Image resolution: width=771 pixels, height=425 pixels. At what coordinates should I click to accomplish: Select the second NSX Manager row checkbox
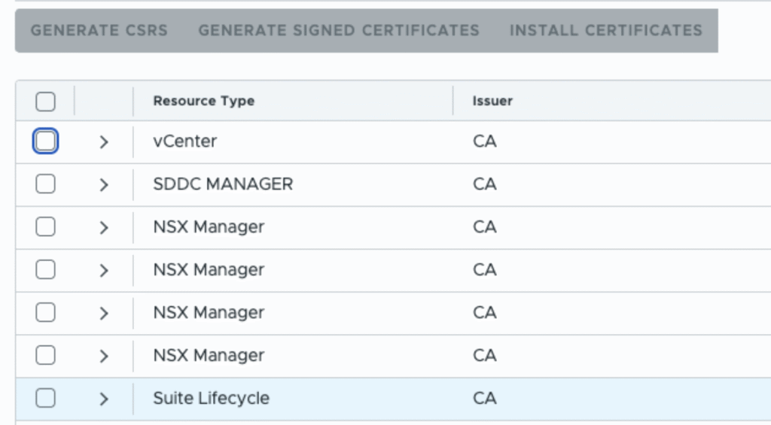(45, 270)
